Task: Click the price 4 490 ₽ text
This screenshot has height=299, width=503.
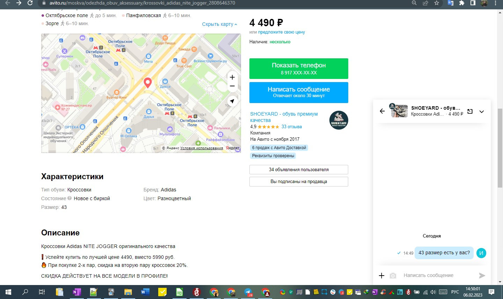Action: [266, 23]
